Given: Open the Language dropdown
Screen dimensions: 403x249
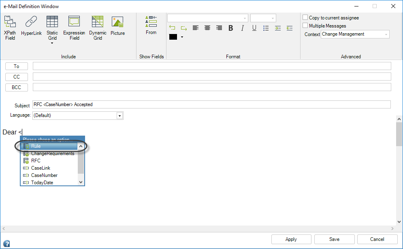Looking at the screenshot, I should (119, 116).
